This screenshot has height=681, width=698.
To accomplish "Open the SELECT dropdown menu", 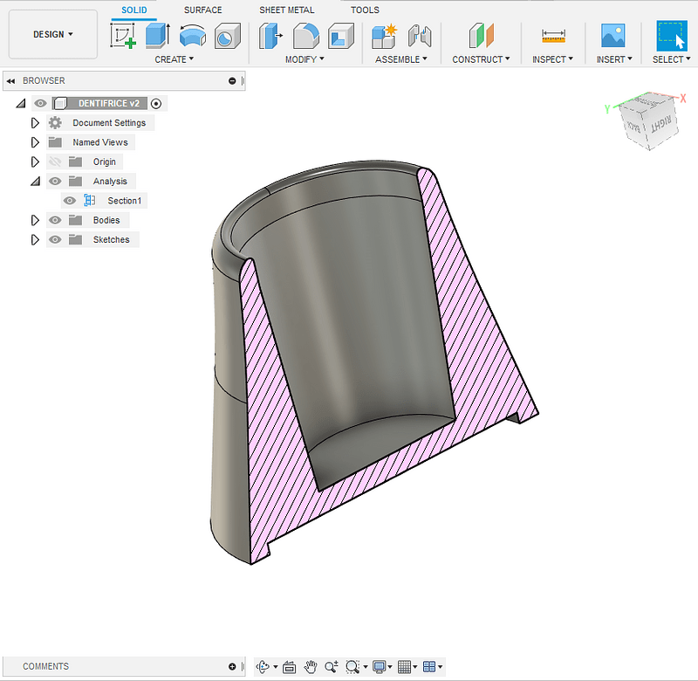I will [671, 59].
